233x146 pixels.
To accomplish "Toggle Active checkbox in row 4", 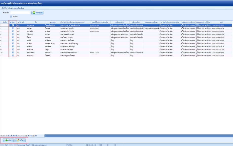I will pos(13,34).
